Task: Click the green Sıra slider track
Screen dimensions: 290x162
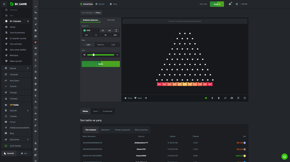Action: click(101, 55)
